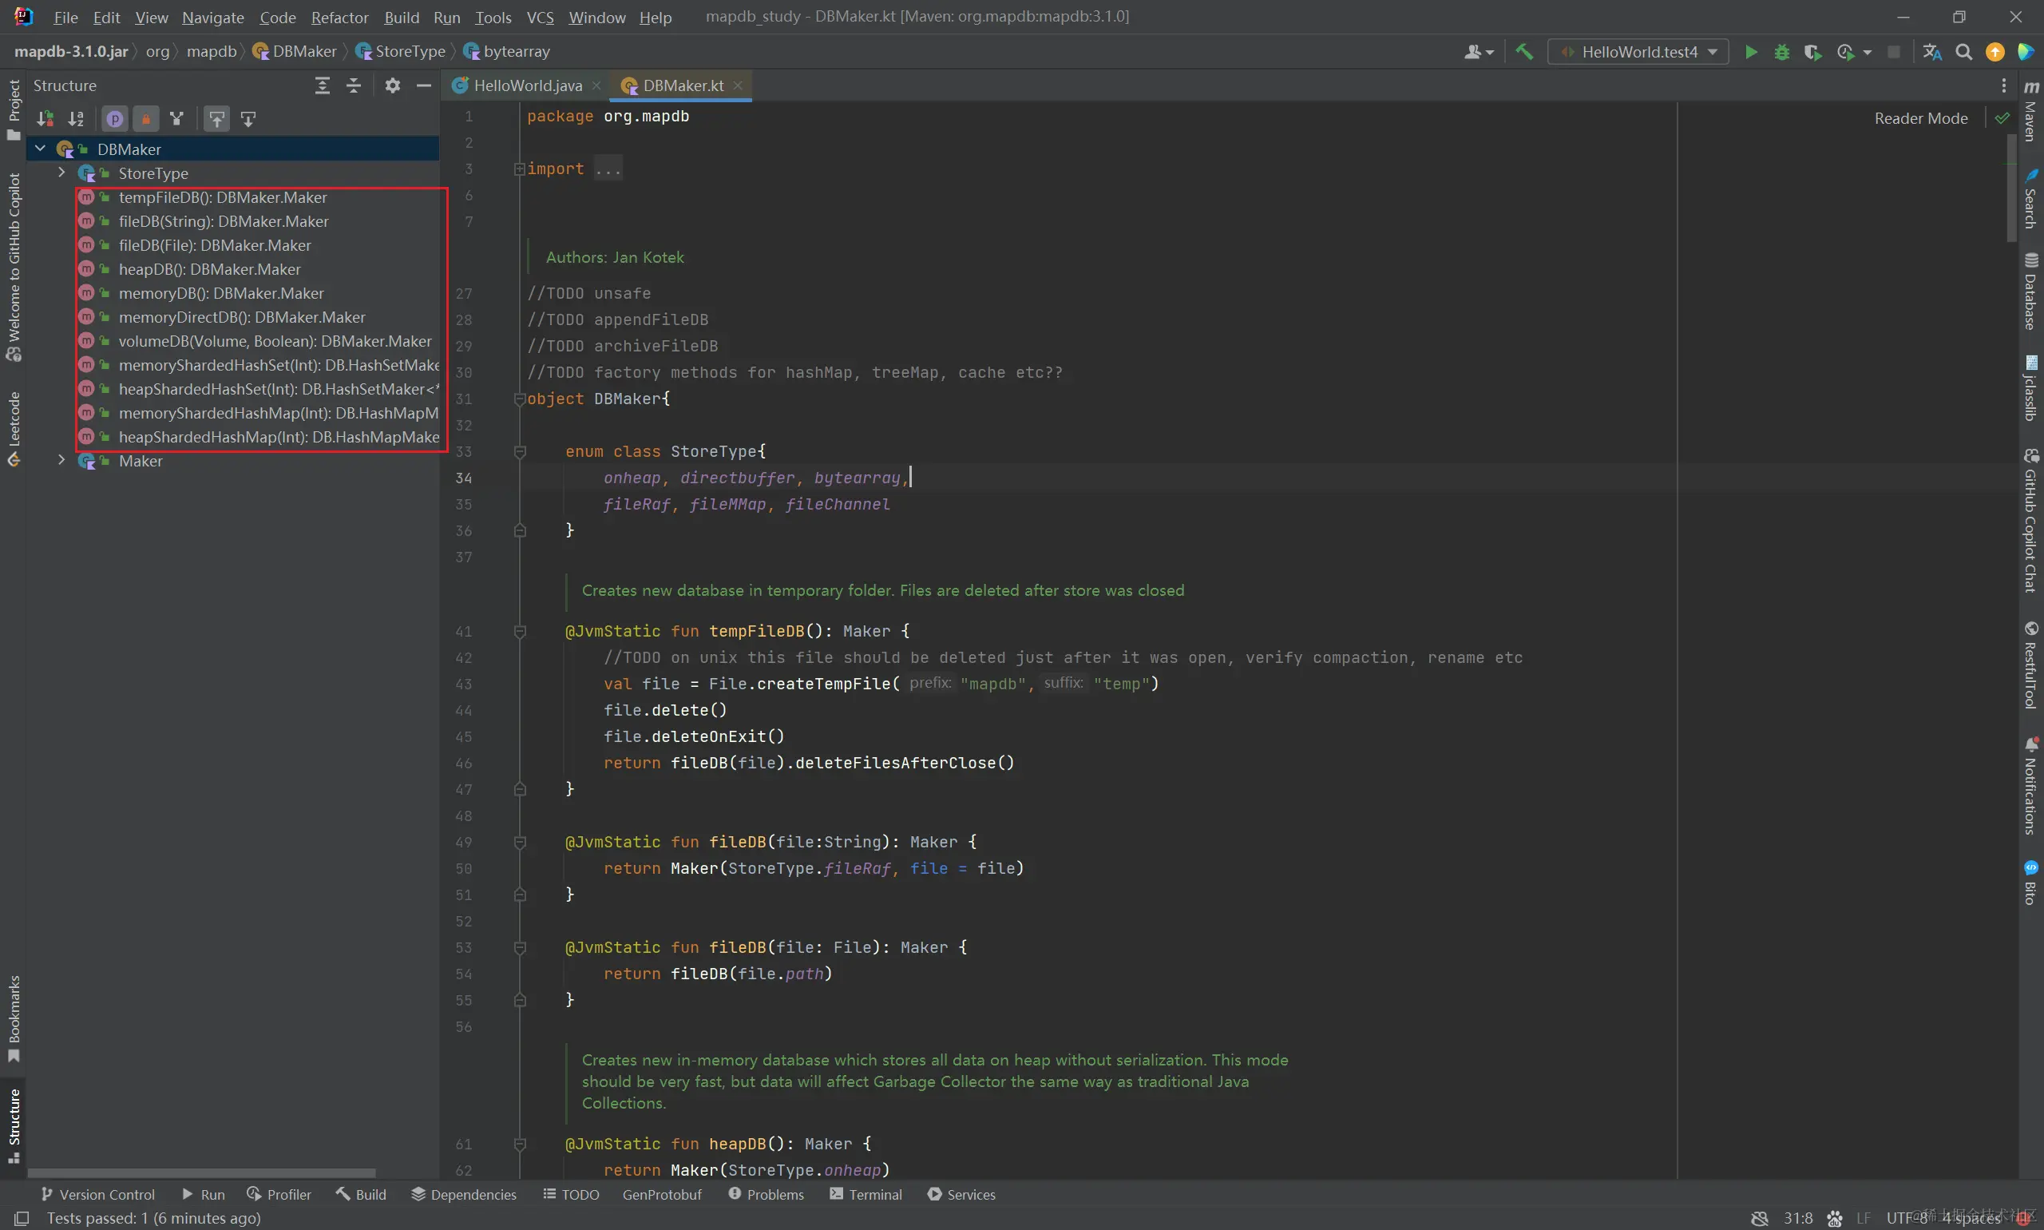Switch to HelloWorld.java tab
The height and width of the screenshot is (1230, 2044).
[x=527, y=85]
